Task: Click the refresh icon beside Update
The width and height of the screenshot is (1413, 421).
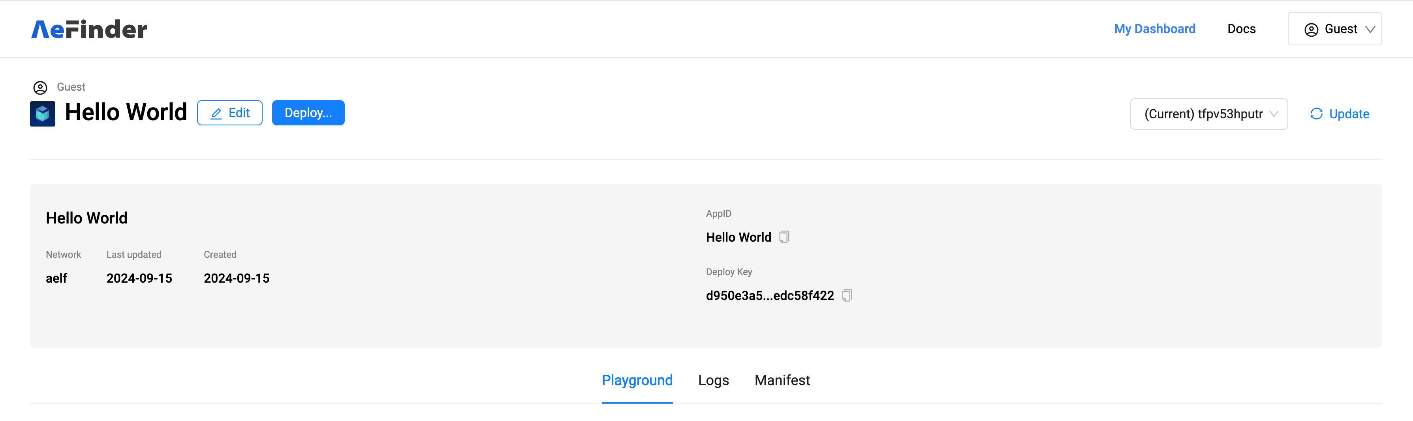Action: 1316,114
